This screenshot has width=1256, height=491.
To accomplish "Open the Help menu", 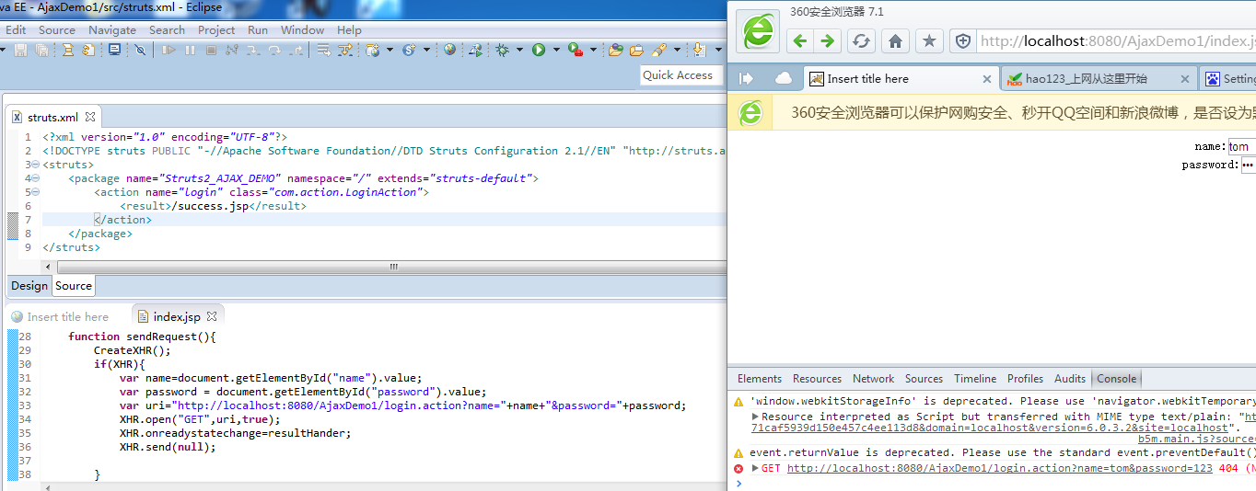I will (x=349, y=29).
